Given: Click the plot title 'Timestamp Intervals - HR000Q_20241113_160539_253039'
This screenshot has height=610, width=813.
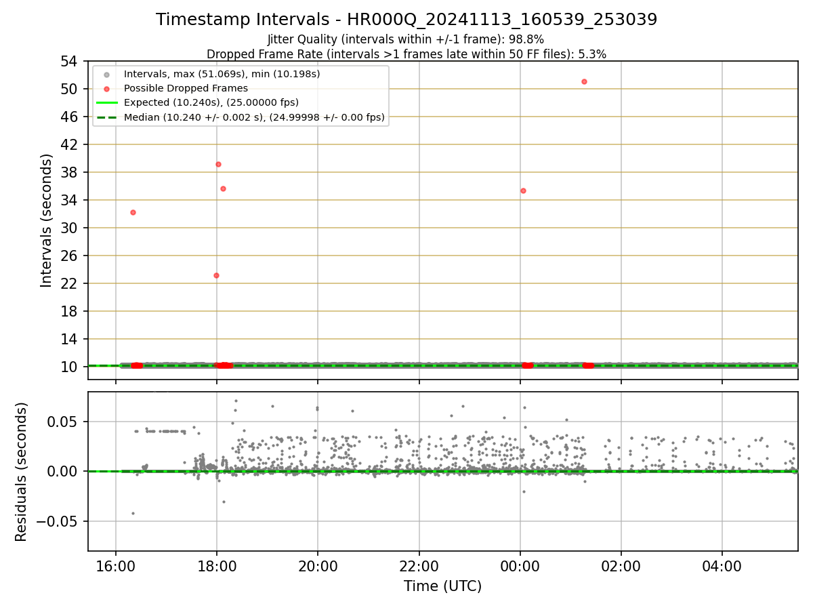Looking at the screenshot, I should pos(406,20).
